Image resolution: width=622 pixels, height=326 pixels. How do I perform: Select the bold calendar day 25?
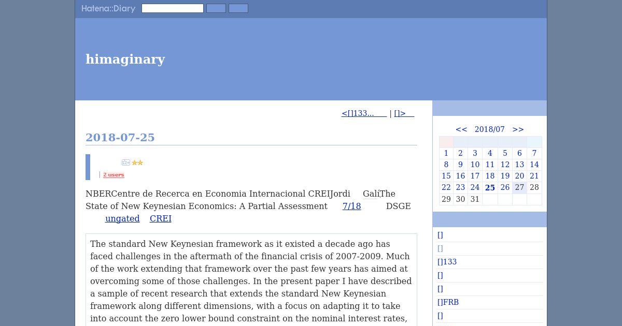coord(490,187)
